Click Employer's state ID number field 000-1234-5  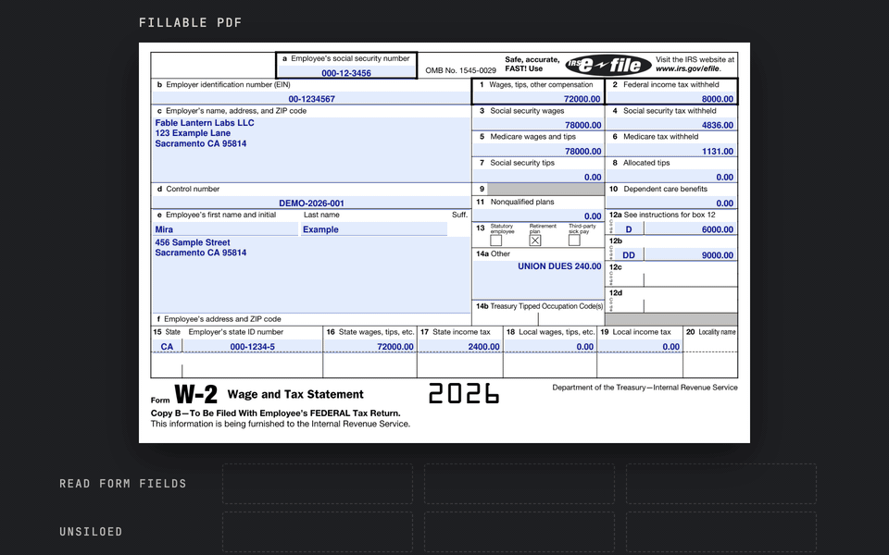[252, 346]
